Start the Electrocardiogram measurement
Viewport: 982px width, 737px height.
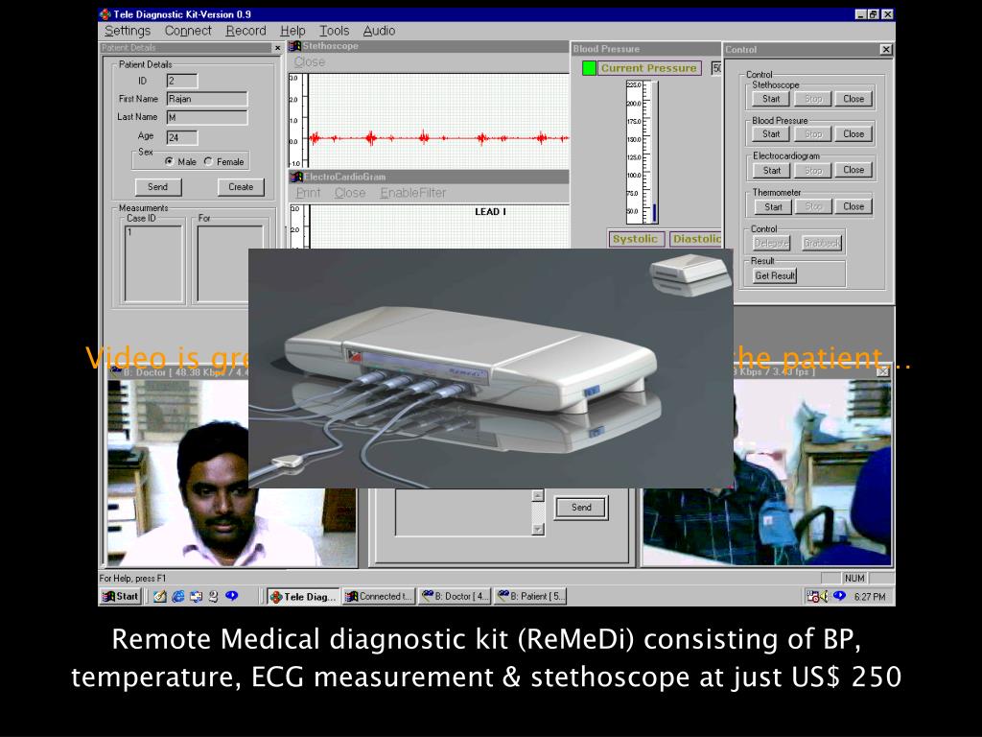[x=772, y=171]
